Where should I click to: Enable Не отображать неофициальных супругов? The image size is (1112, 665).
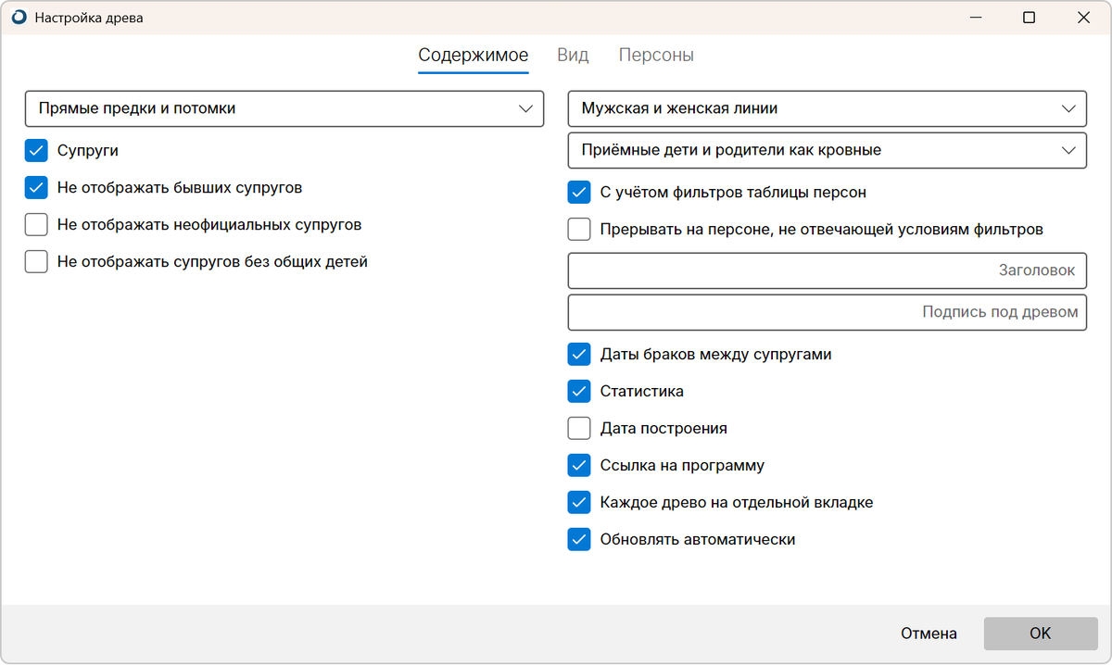pyautogui.click(x=36, y=224)
